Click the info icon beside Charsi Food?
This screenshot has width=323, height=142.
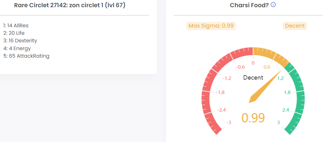(x=273, y=5)
